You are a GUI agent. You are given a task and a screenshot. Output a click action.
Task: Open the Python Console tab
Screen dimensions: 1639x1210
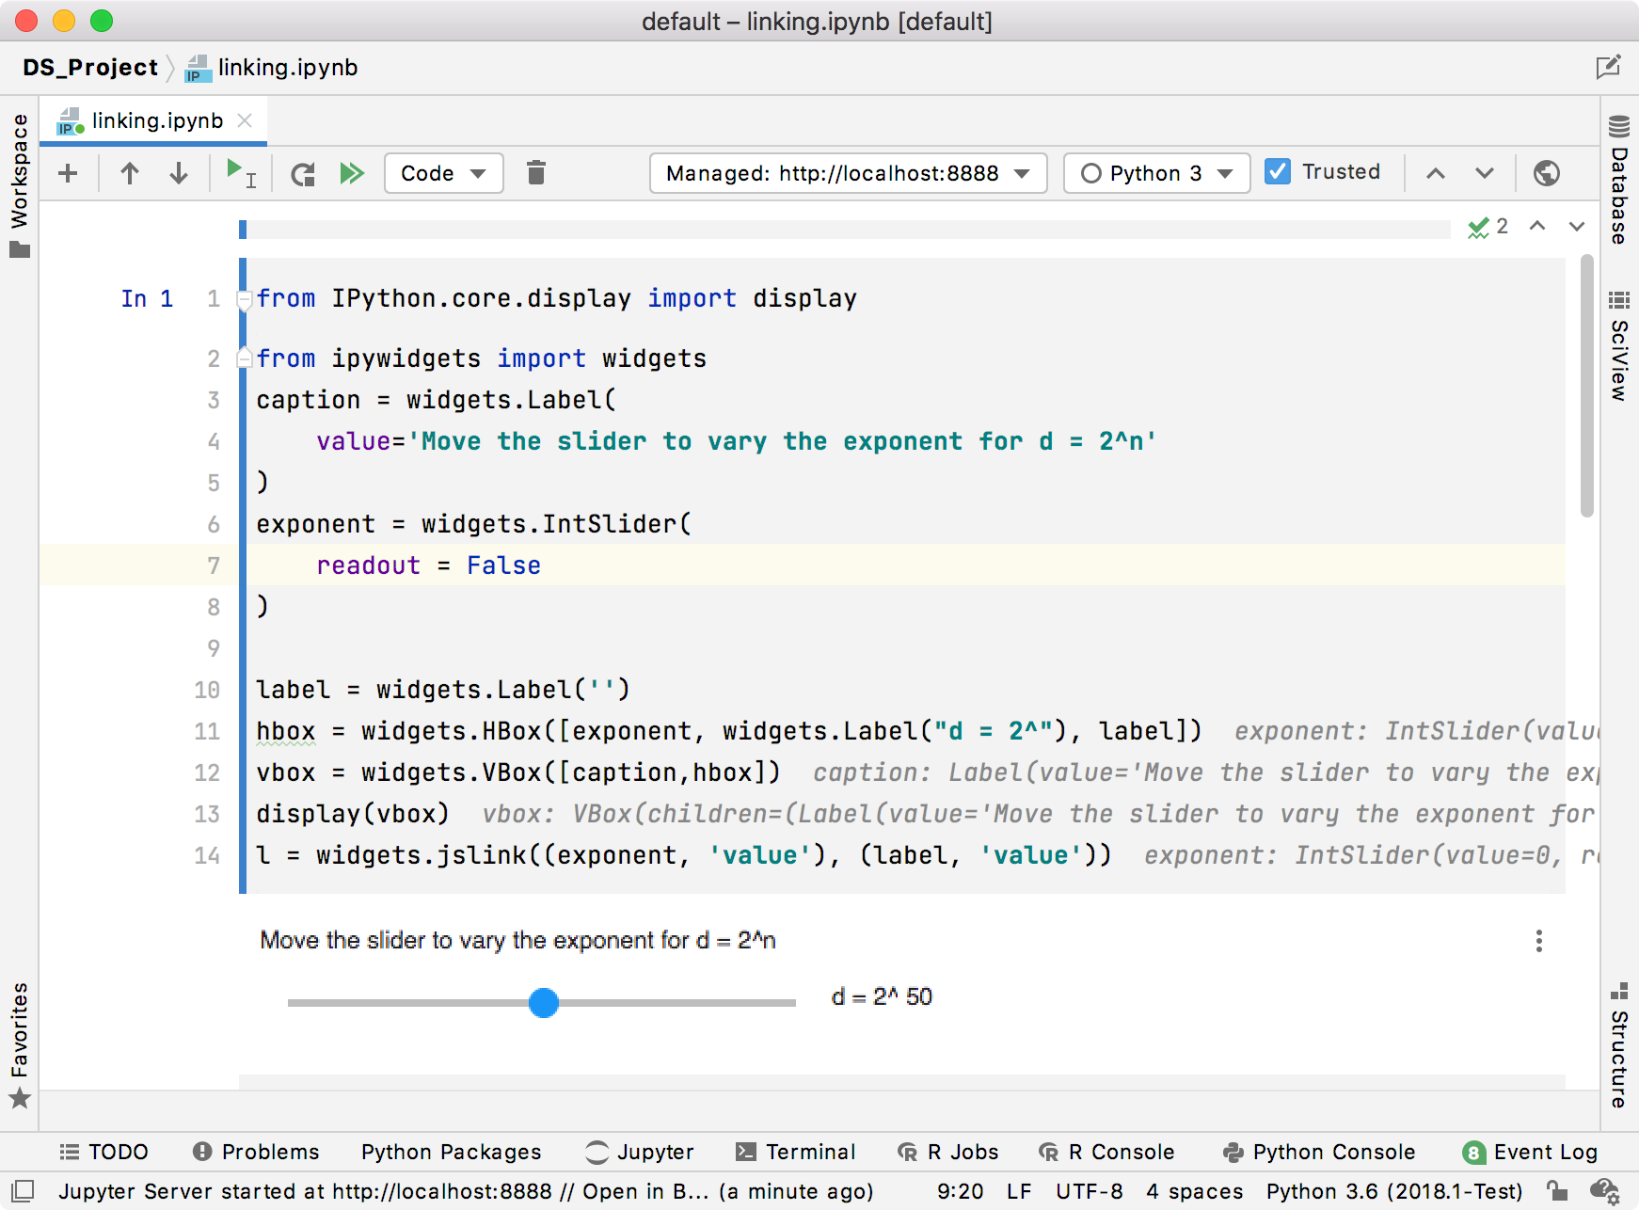coord(1319,1152)
